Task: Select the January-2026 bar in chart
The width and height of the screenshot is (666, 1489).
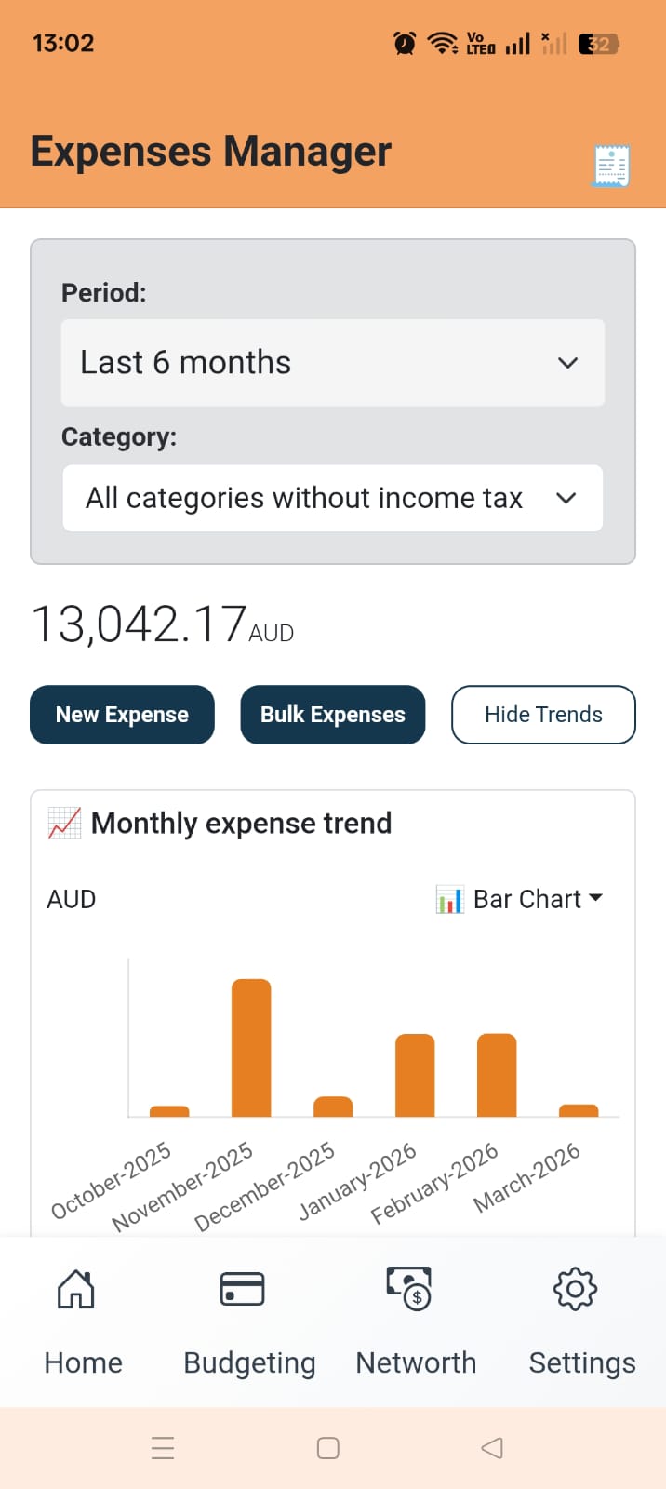Action: [x=415, y=1075]
